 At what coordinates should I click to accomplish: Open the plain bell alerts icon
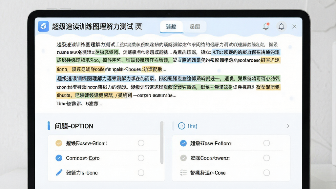pos(281,27)
